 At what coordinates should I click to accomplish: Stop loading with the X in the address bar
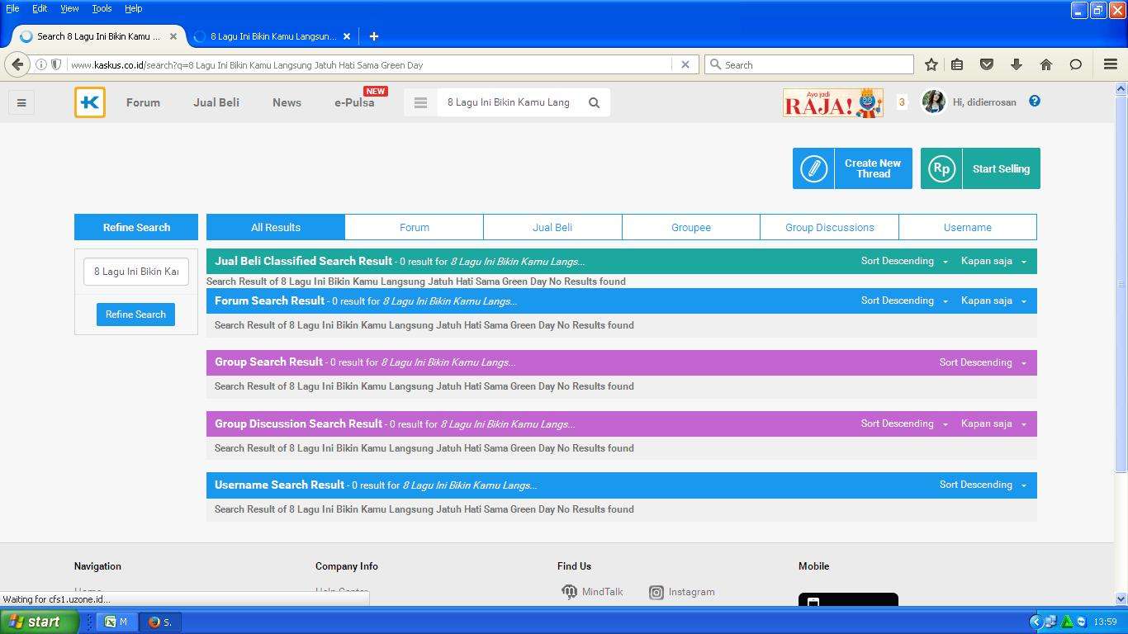pos(685,64)
